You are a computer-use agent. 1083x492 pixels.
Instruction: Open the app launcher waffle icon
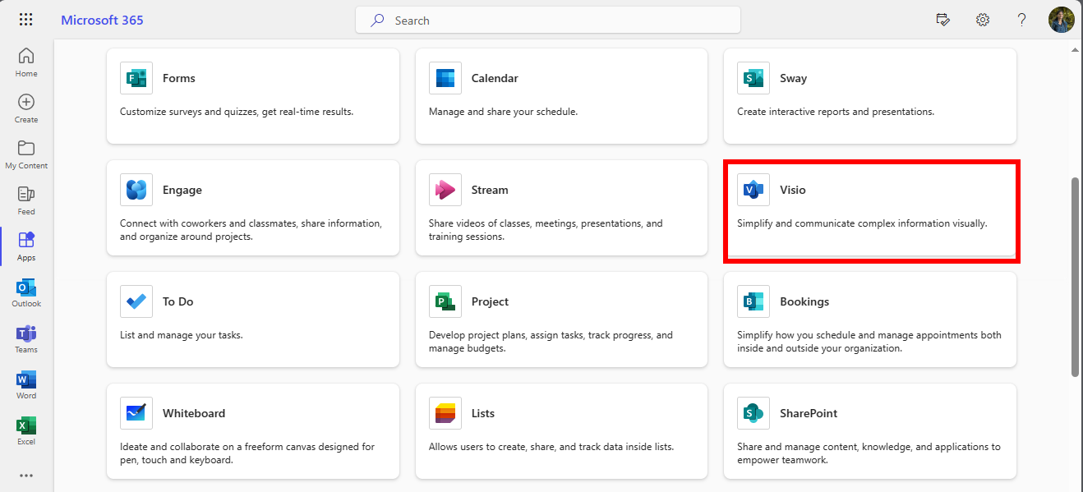pos(26,20)
